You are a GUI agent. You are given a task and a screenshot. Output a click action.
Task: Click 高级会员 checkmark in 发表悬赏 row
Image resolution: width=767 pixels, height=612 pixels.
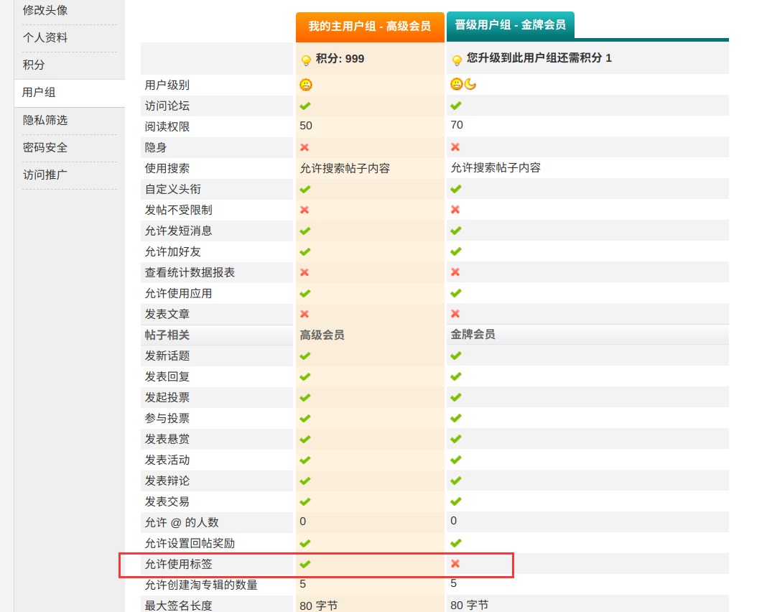(305, 440)
